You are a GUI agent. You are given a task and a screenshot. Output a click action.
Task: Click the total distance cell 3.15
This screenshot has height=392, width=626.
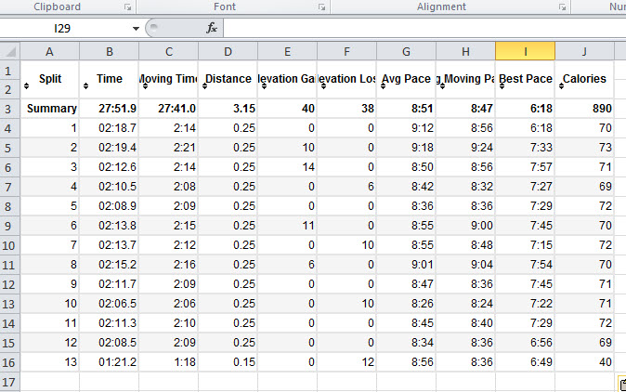click(x=228, y=108)
